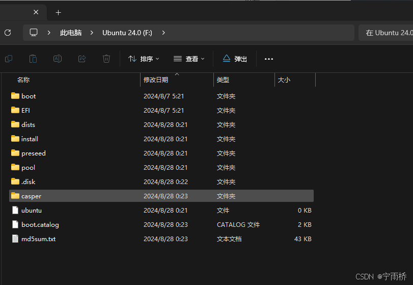Select the Ubuntu 24.0 (F:) breadcrumb
The height and width of the screenshot is (285, 413).
pyautogui.click(x=127, y=33)
